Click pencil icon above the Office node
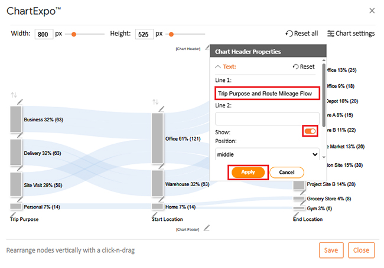 coord(161,109)
